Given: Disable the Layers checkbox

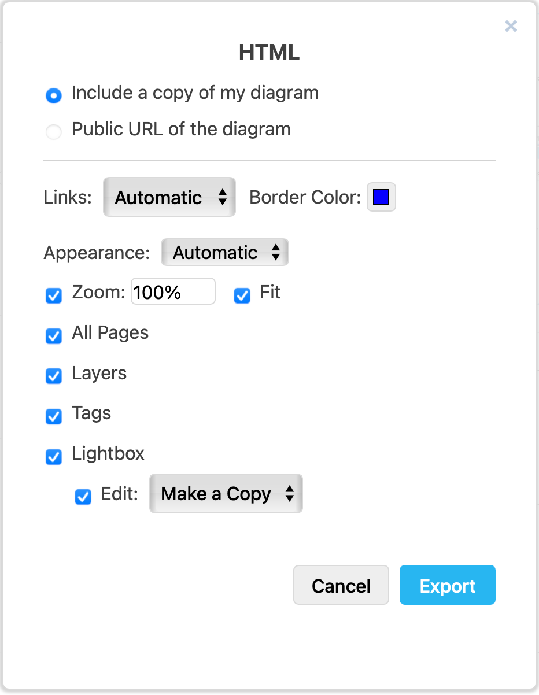Looking at the screenshot, I should click(53, 376).
